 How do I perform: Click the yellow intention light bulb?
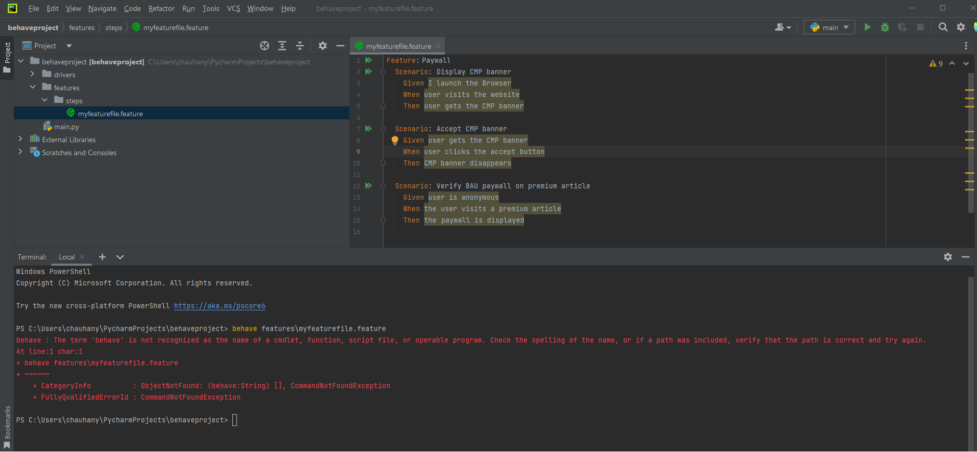(x=394, y=140)
